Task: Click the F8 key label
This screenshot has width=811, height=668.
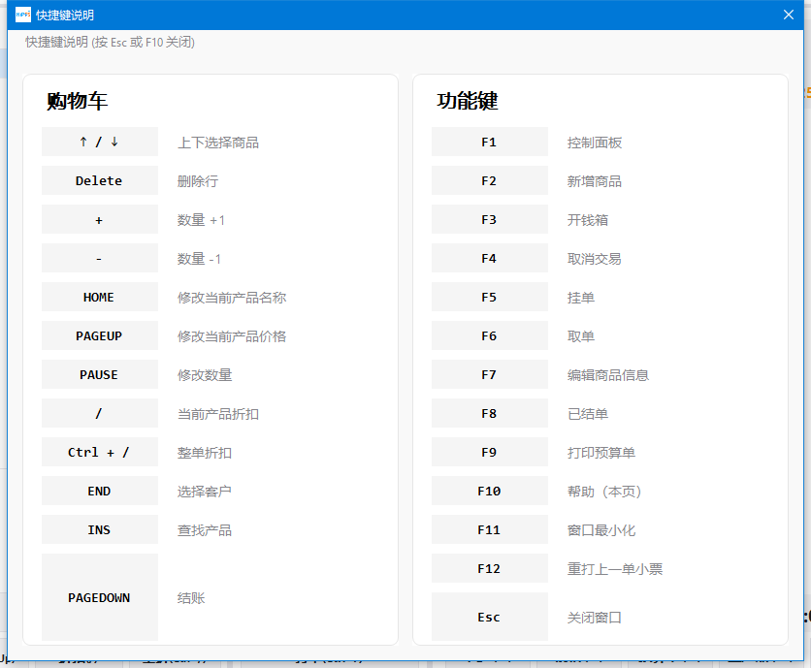Action: click(x=489, y=413)
